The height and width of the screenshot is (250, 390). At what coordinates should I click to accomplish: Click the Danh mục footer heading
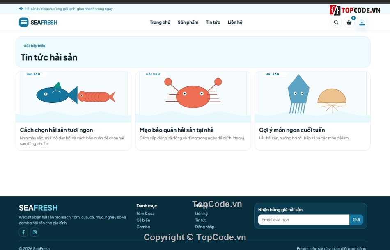coord(147,206)
